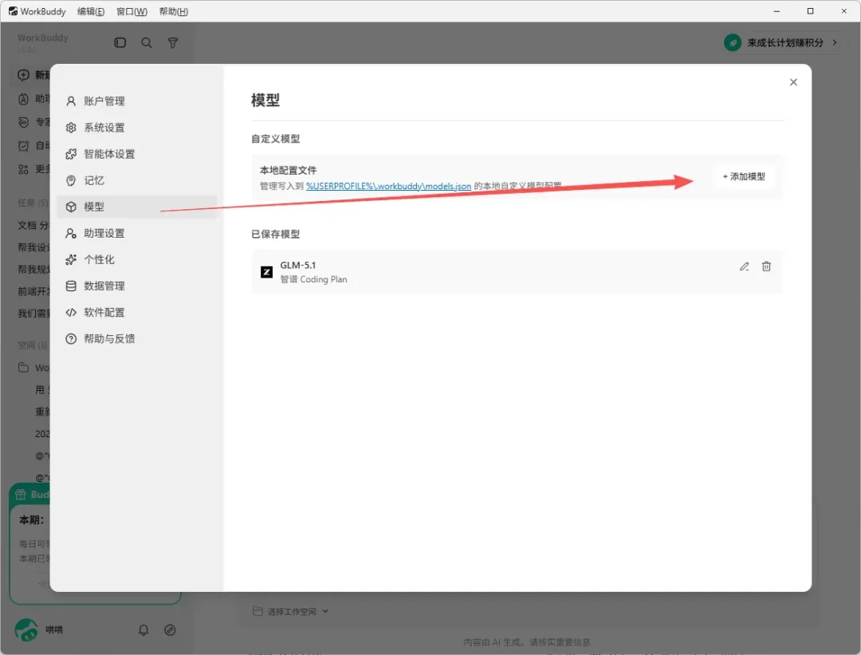
Task: Click the notification bell icon
Action: tap(143, 630)
